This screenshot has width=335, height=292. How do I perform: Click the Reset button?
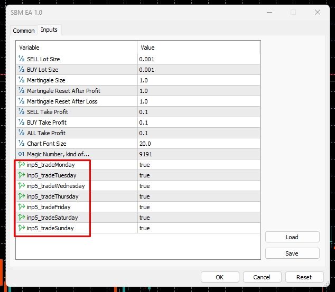coord(304,277)
